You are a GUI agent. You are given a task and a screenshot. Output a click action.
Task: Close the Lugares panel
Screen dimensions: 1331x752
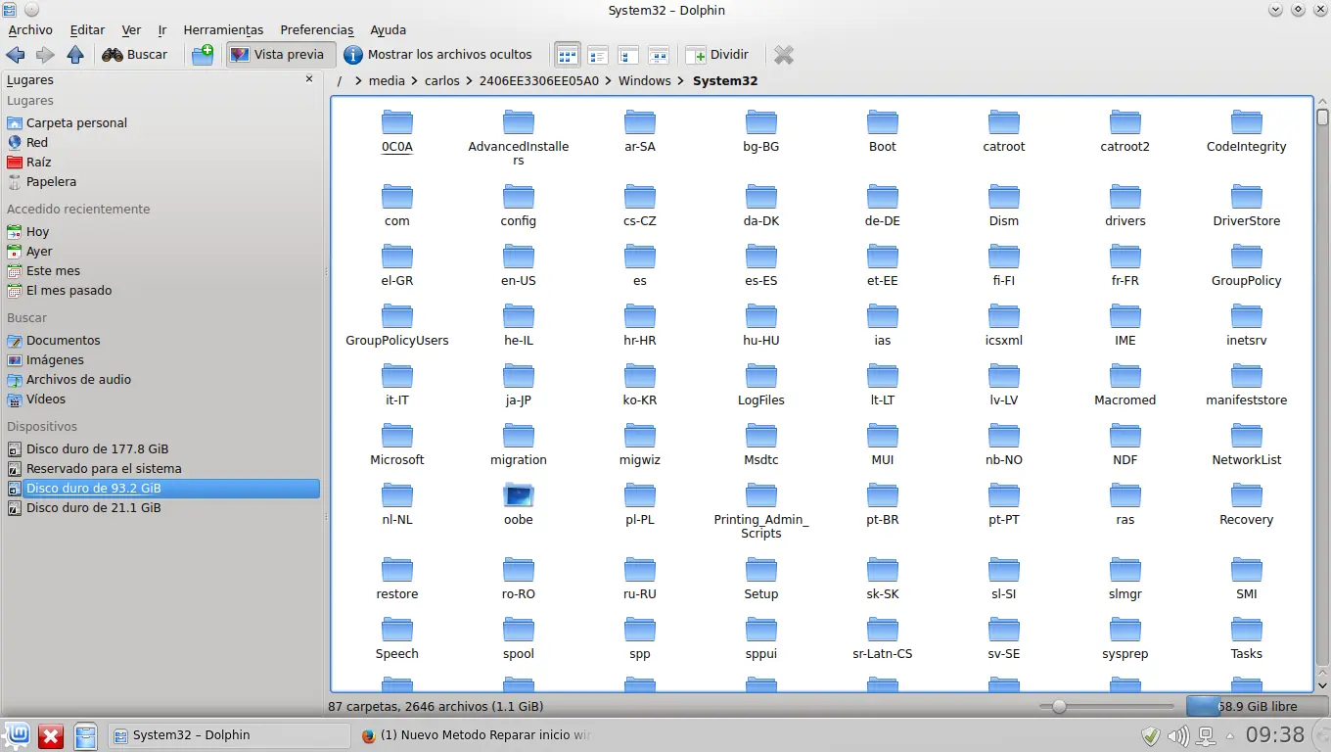point(309,79)
